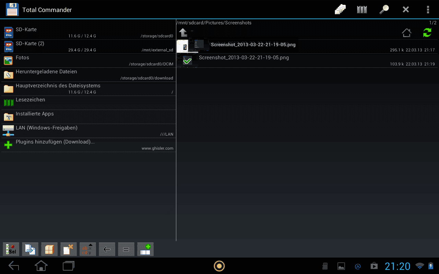439x274 pixels.
Task: Tap the delete file button
Action: click(x=69, y=249)
